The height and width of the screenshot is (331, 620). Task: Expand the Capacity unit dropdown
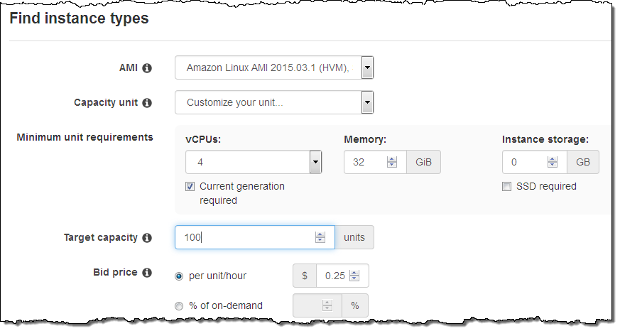[367, 103]
